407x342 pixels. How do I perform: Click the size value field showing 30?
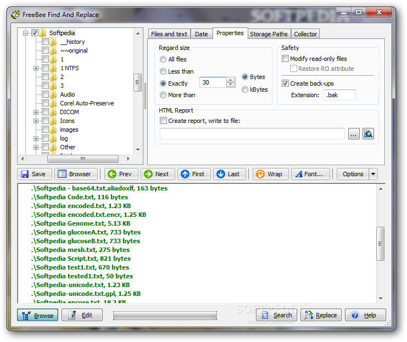tap(213, 82)
